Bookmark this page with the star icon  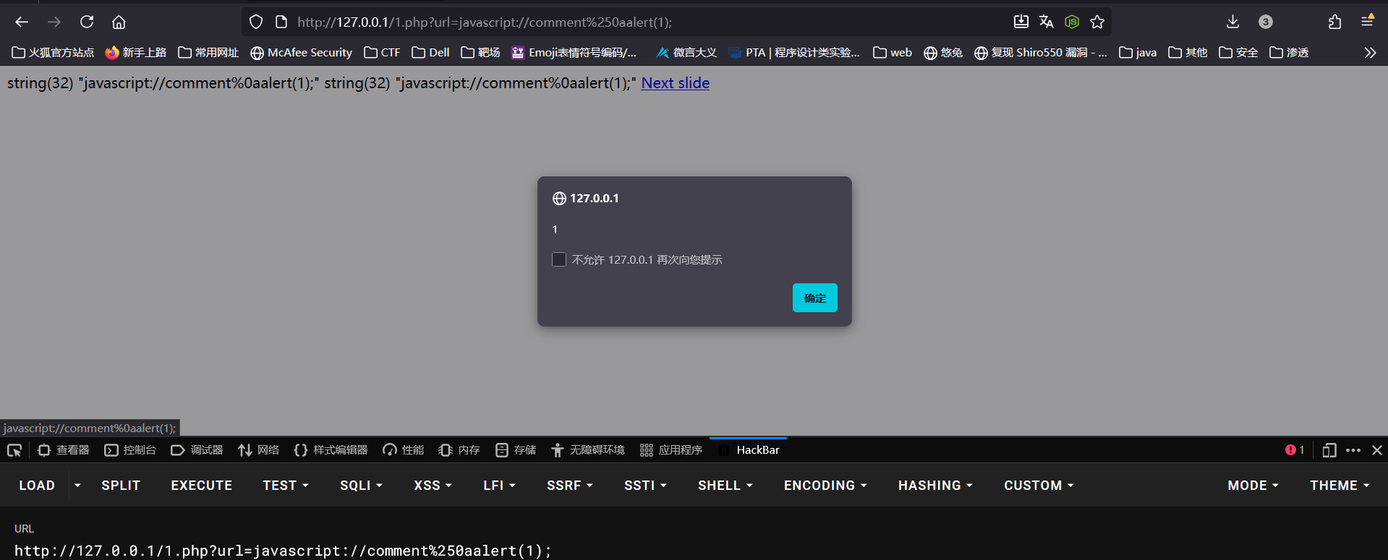pos(1097,22)
